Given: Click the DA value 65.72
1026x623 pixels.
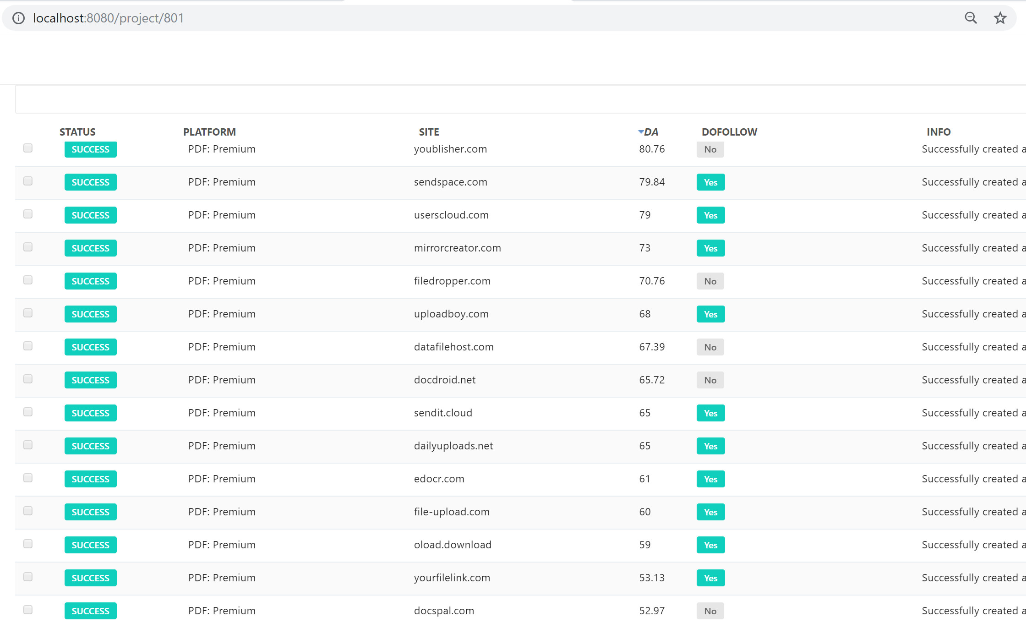Looking at the screenshot, I should [x=652, y=380].
